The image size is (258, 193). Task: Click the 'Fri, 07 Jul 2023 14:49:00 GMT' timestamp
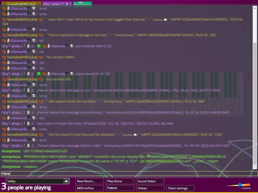(x=207, y=112)
